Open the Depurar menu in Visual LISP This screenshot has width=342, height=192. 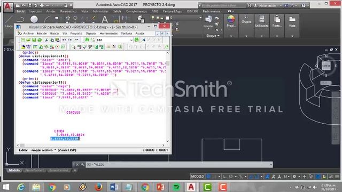tap(91, 34)
